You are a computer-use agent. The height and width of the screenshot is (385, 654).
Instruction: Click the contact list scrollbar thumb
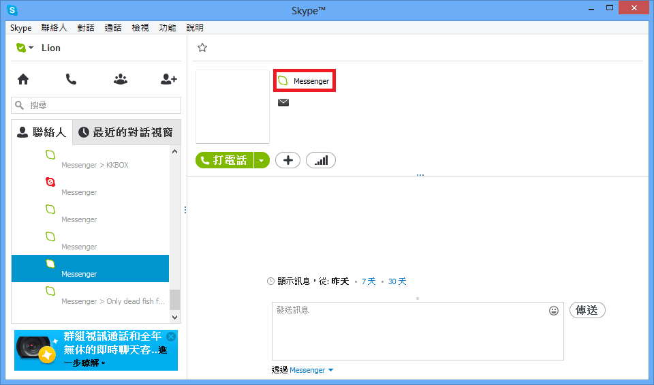tap(175, 300)
